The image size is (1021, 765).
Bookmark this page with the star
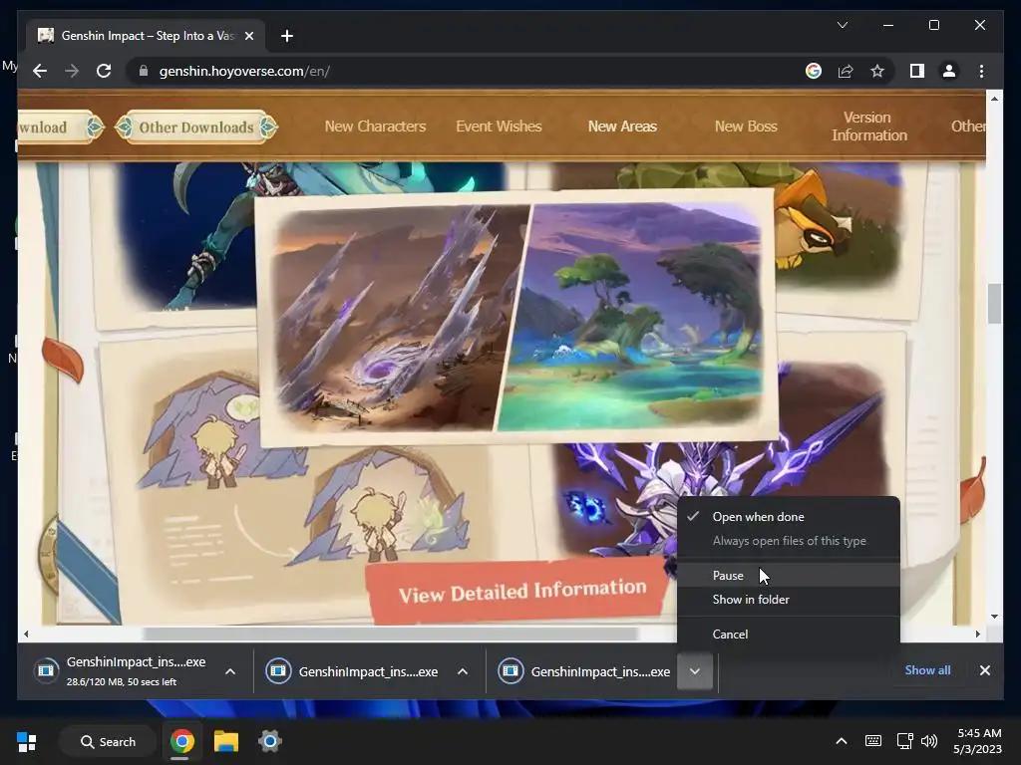877,71
